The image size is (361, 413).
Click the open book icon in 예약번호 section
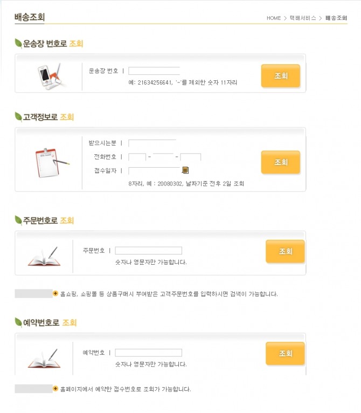[x=43, y=359]
